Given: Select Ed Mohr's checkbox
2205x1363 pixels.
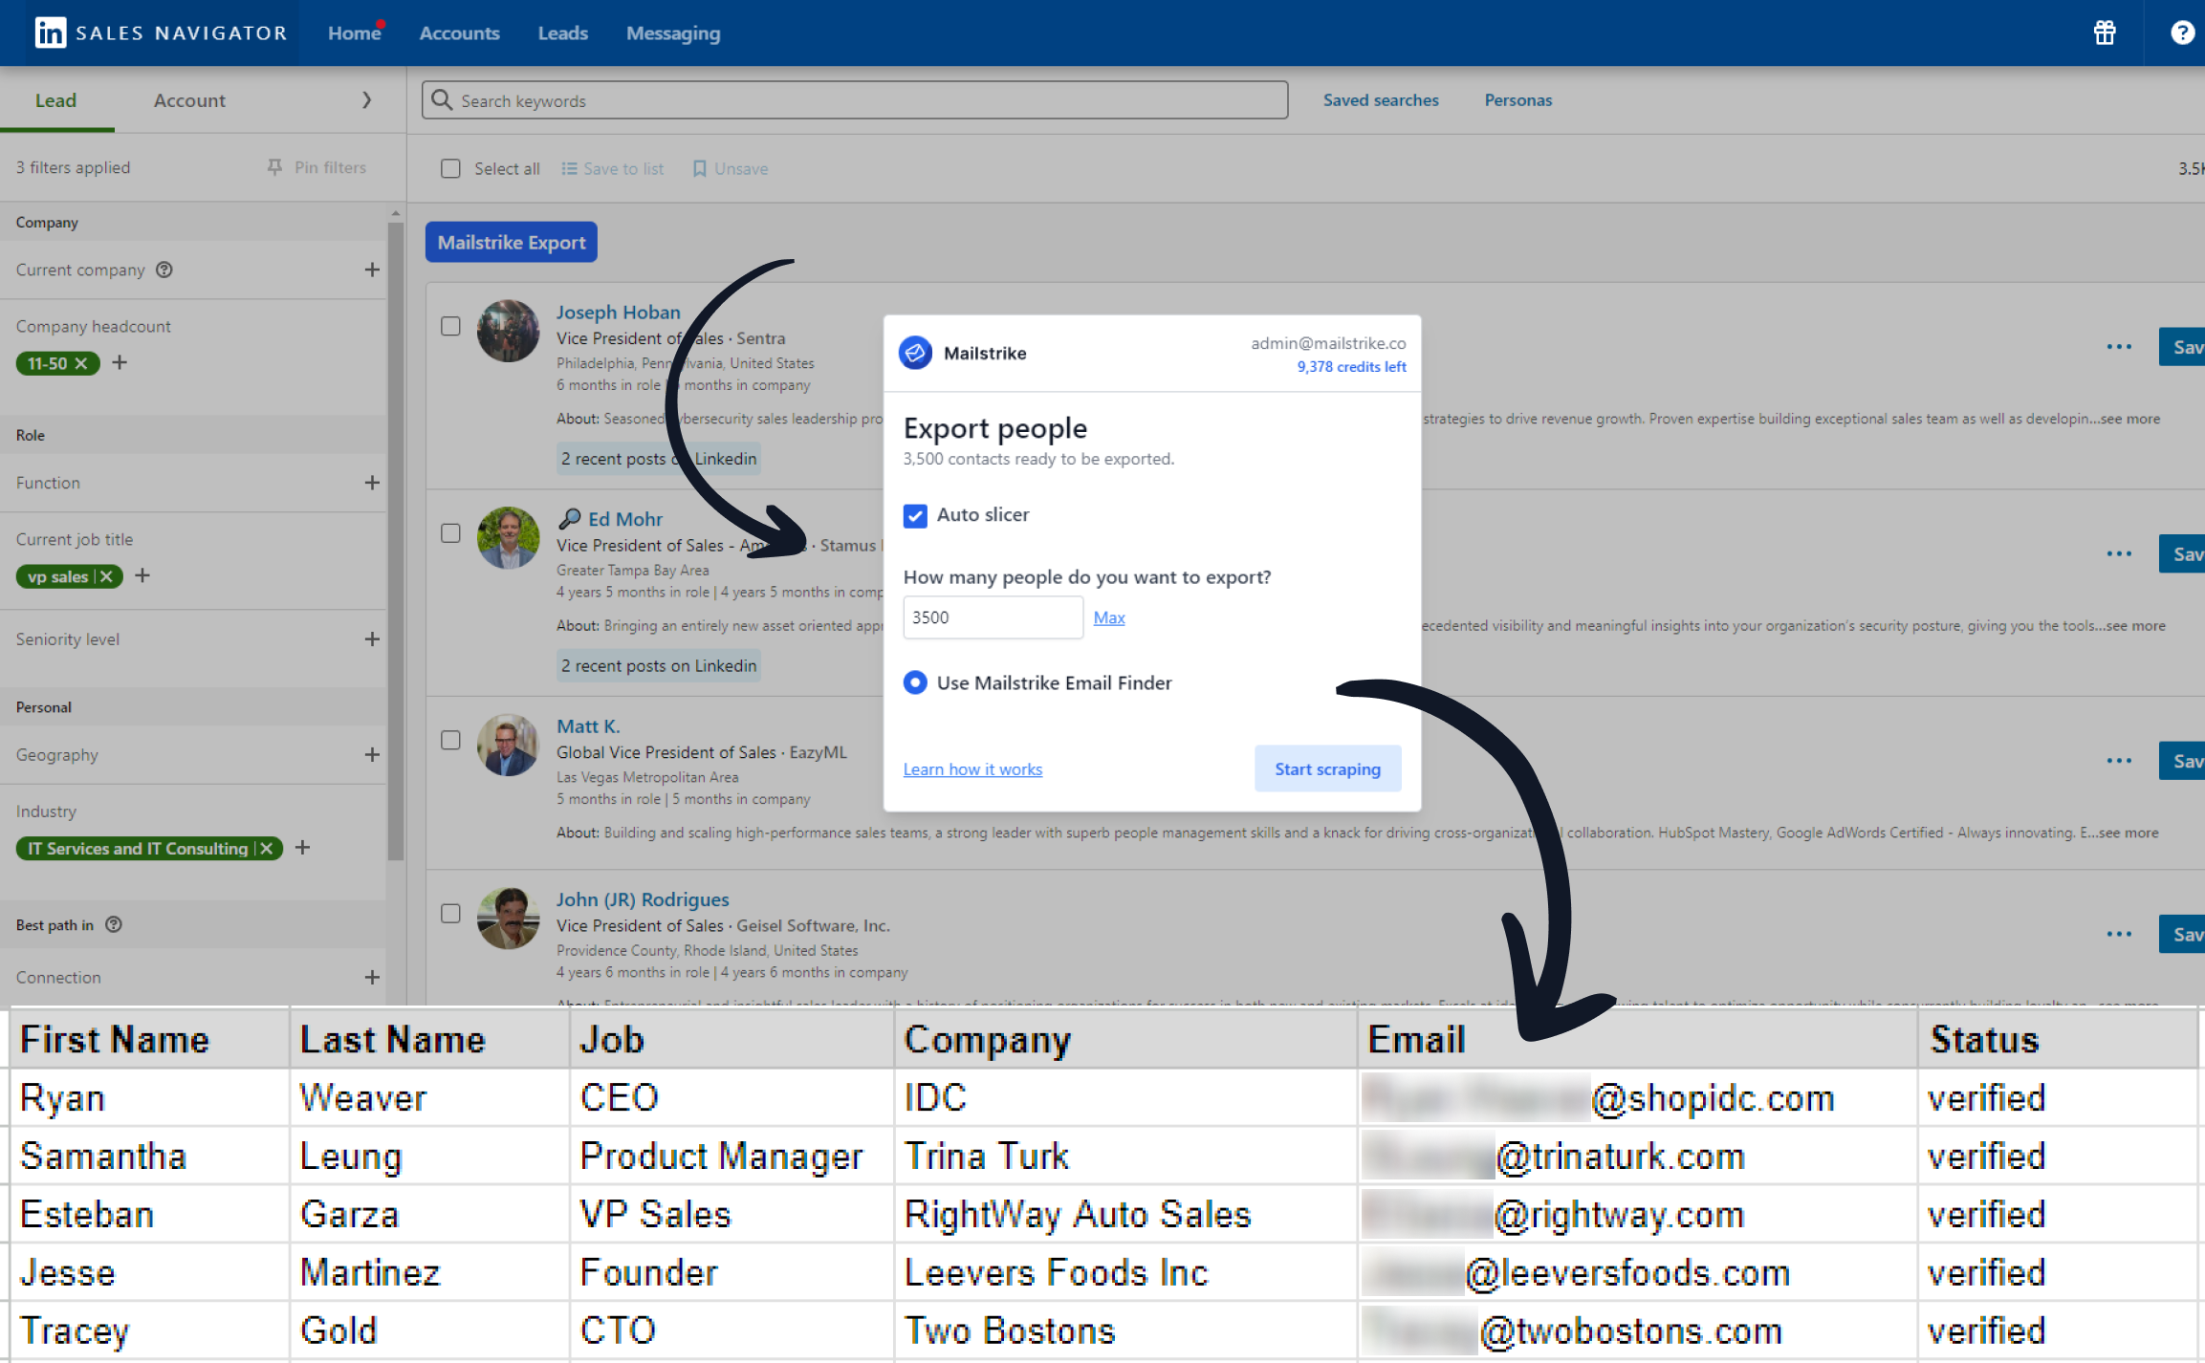Looking at the screenshot, I should [450, 533].
